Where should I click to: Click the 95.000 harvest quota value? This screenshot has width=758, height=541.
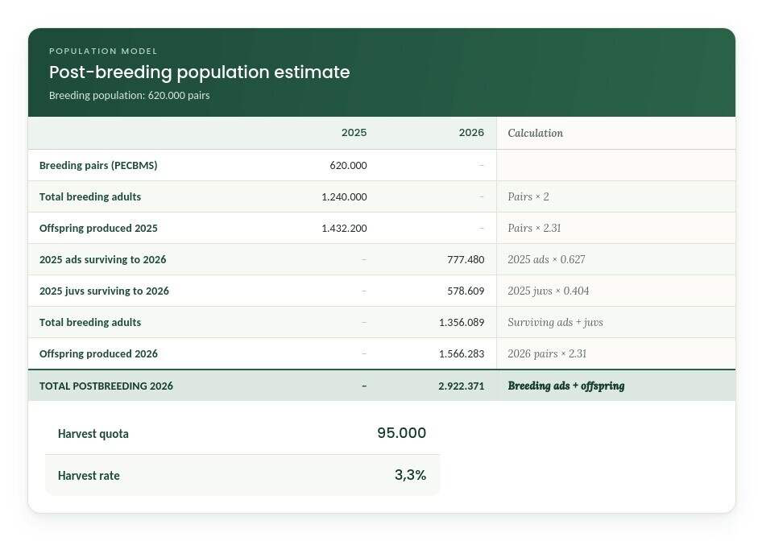[402, 433]
